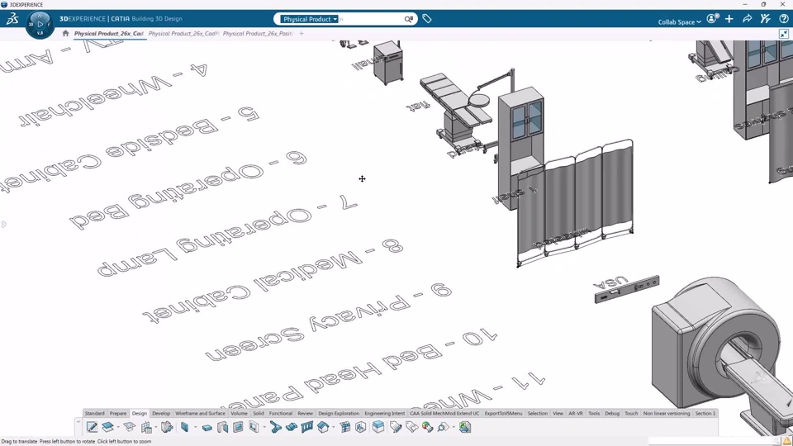Click the tag icon next to search
This screenshot has height=446, width=793.
[x=427, y=19]
